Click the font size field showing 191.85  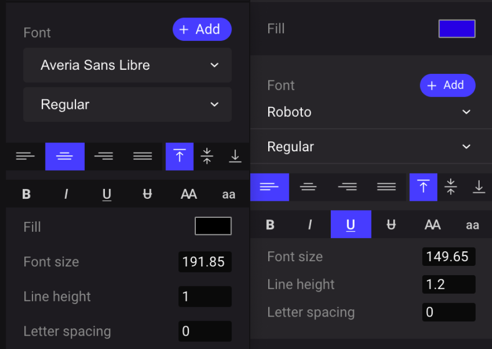point(205,262)
